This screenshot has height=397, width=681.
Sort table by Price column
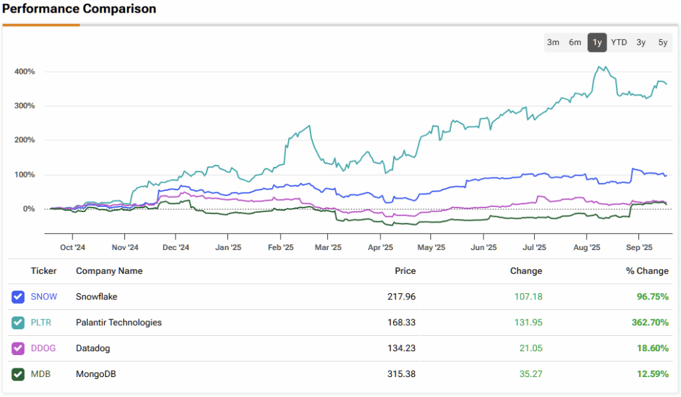pos(405,271)
